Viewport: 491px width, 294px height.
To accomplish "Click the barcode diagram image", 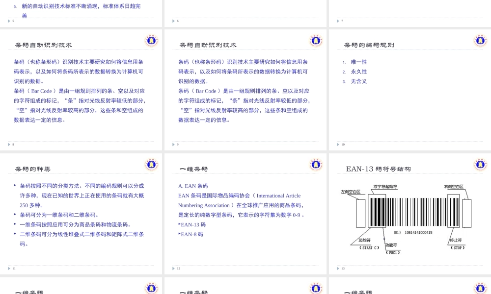I will tap(409, 218).
